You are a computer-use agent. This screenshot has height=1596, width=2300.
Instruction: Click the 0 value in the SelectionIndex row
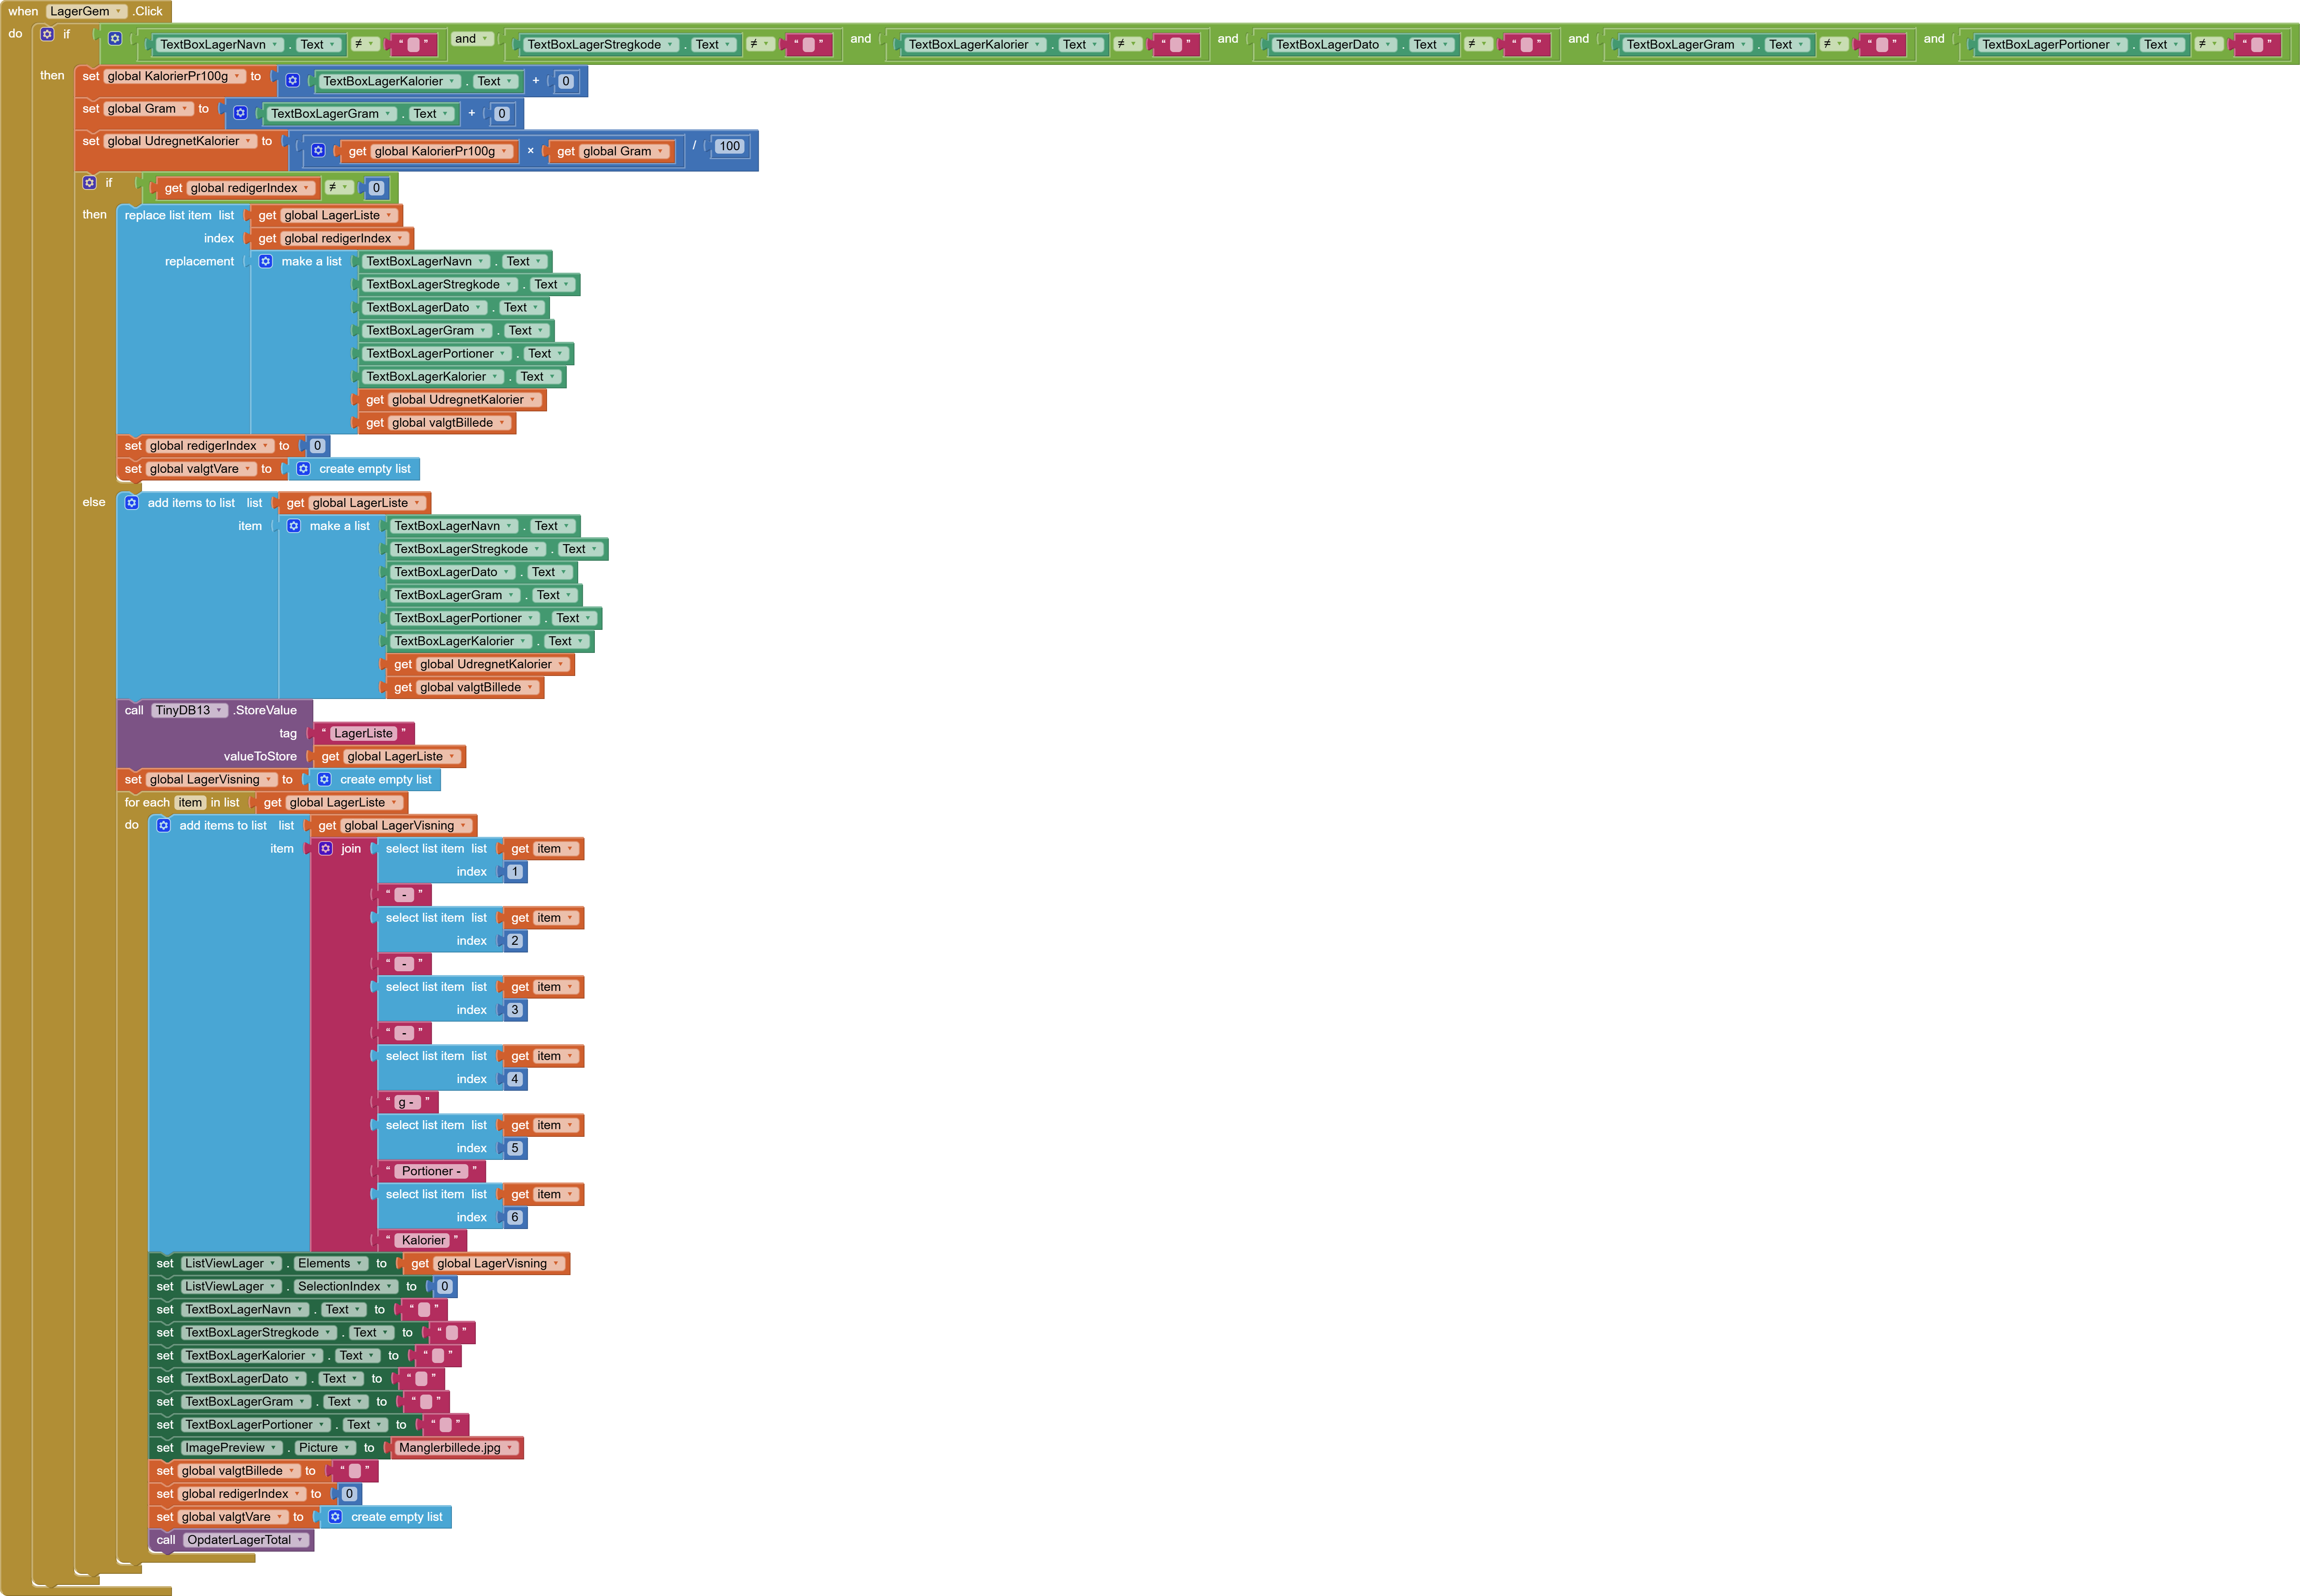pos(445,1286)
